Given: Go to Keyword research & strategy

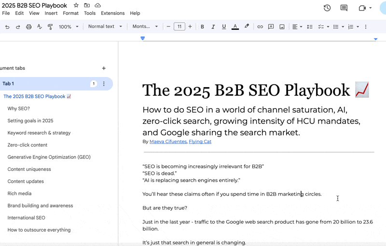Looking at the screenshot, I should (39, 133).
